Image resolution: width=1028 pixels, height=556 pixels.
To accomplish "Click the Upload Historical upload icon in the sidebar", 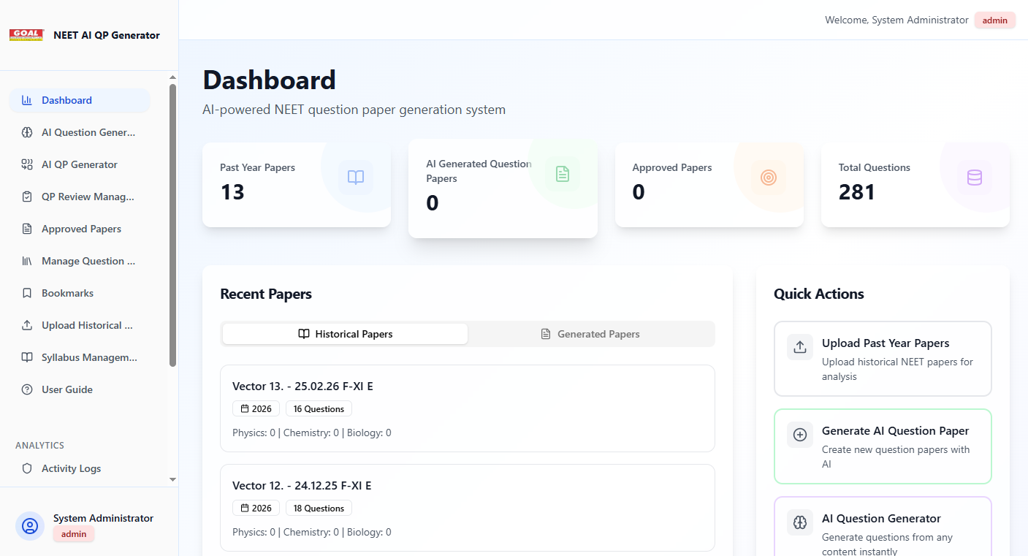I will 27,325.
